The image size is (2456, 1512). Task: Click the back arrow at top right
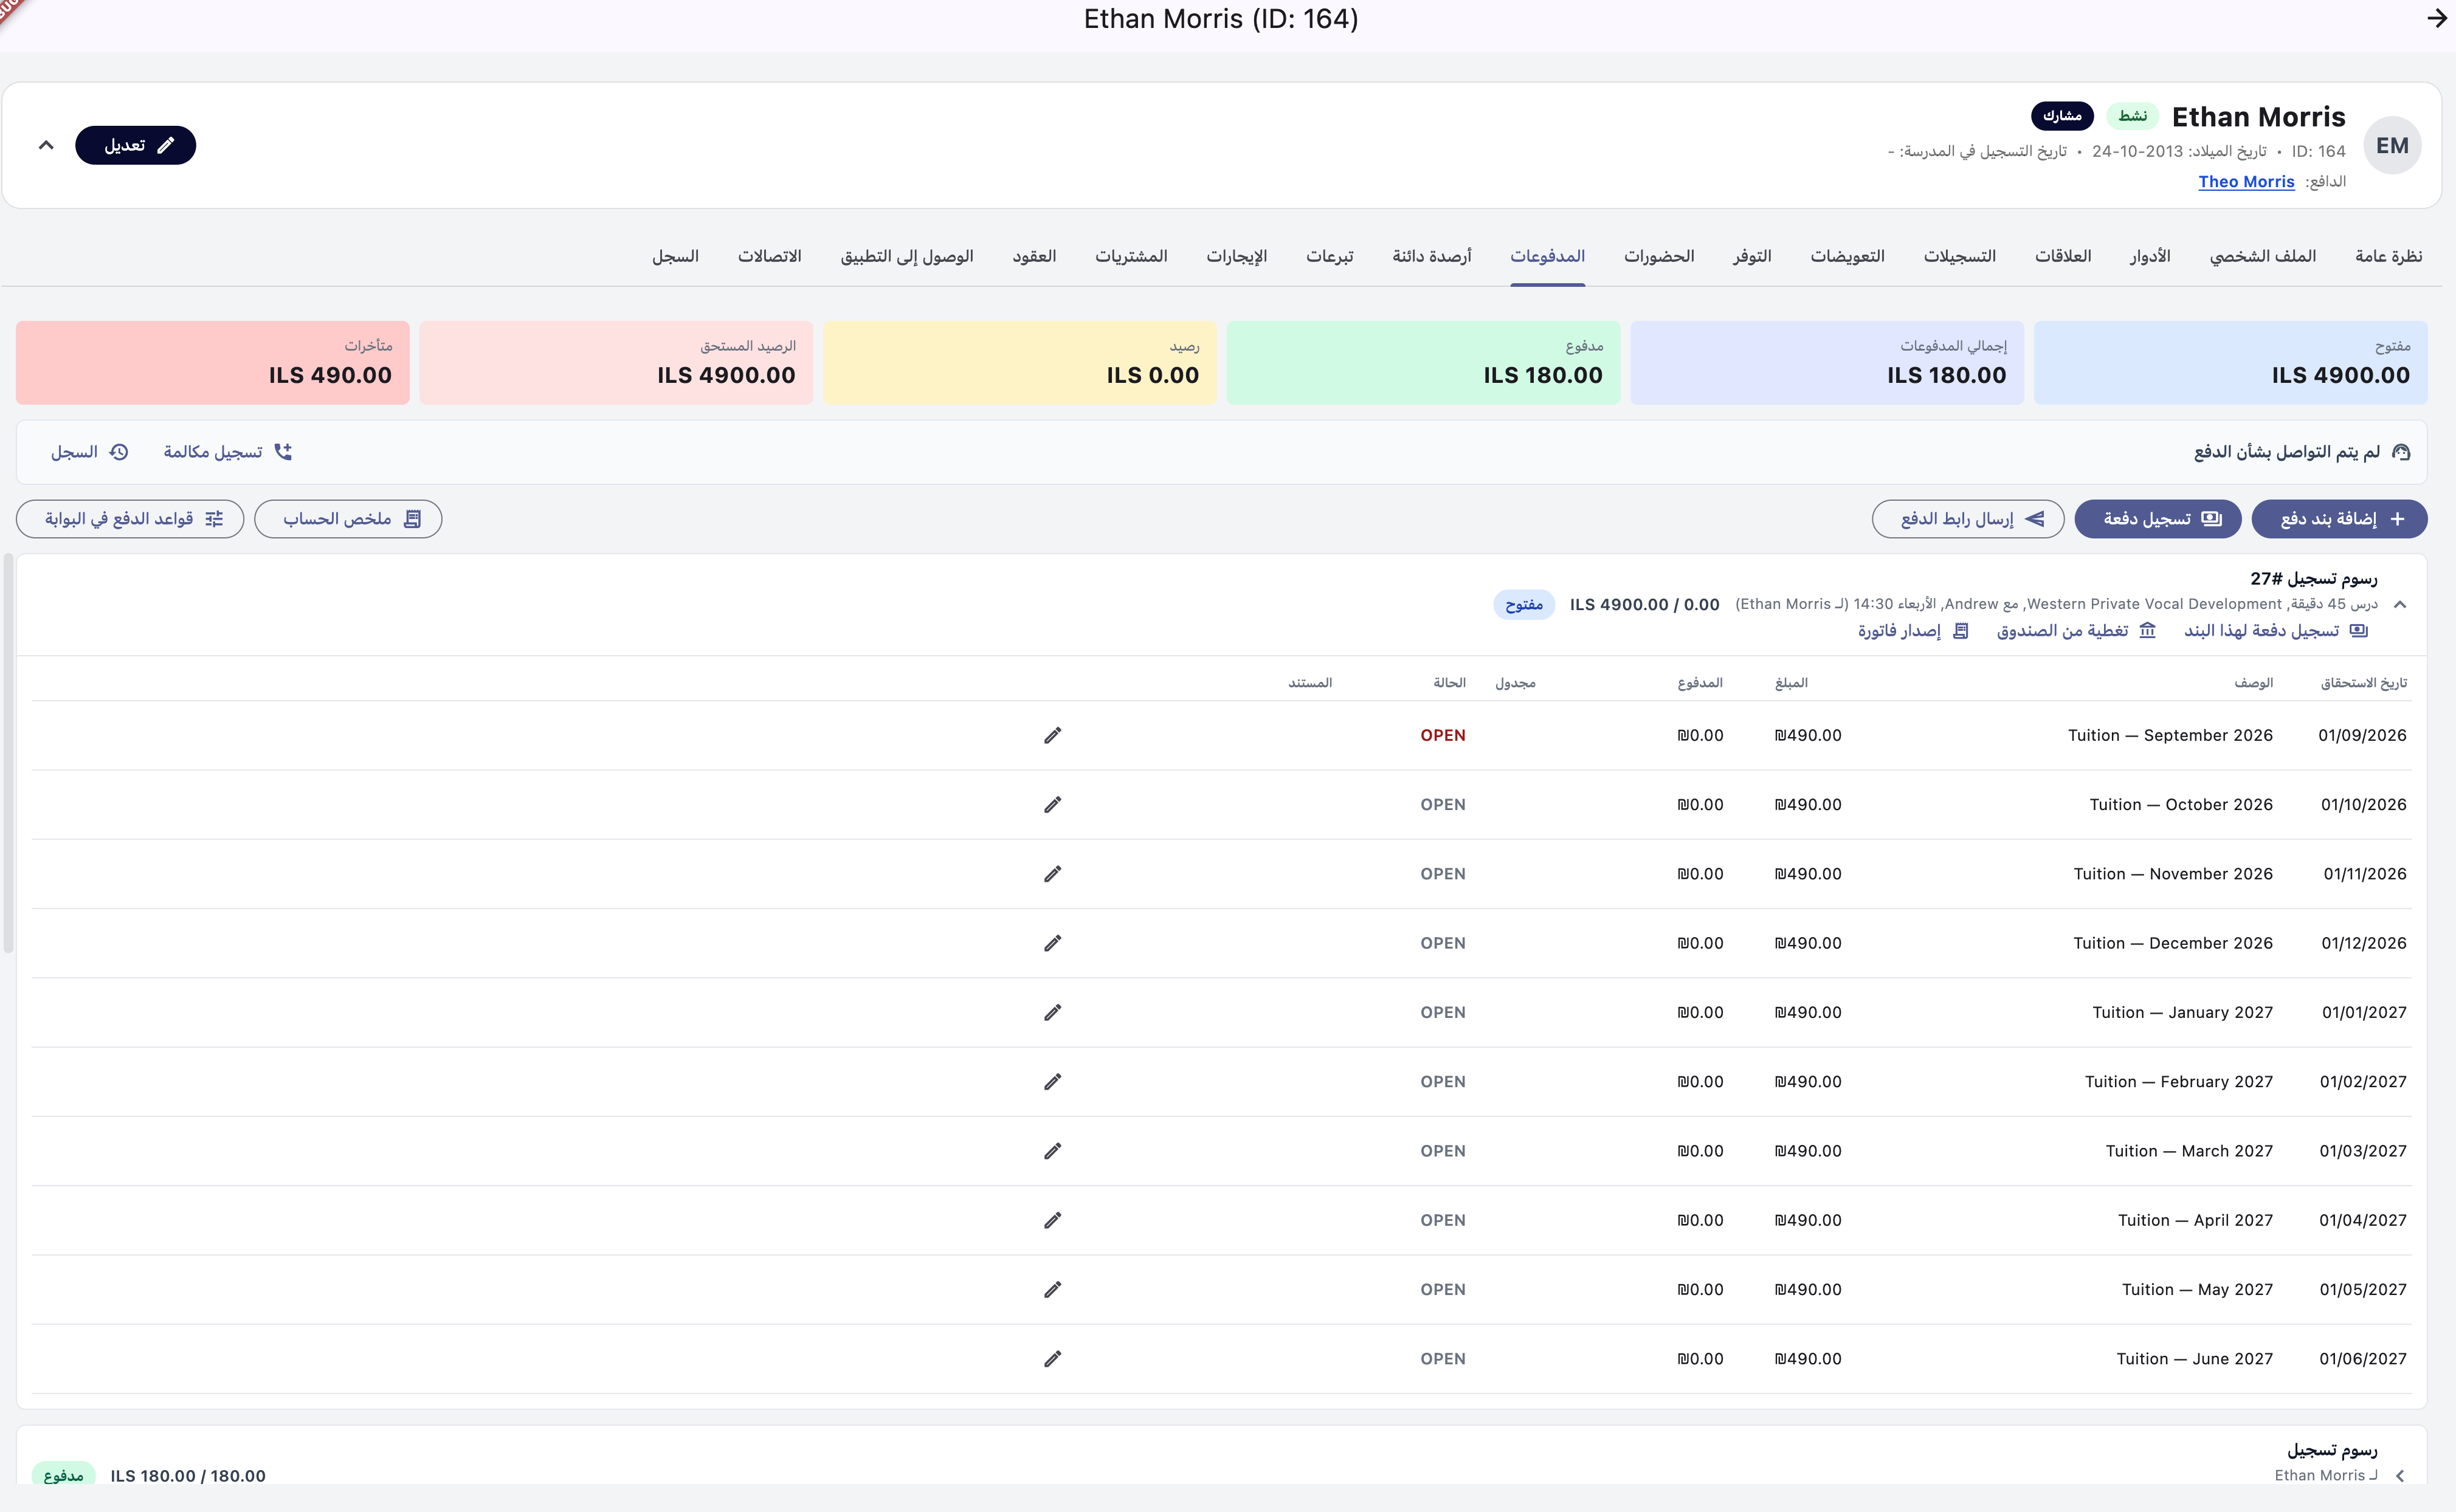2436,19
